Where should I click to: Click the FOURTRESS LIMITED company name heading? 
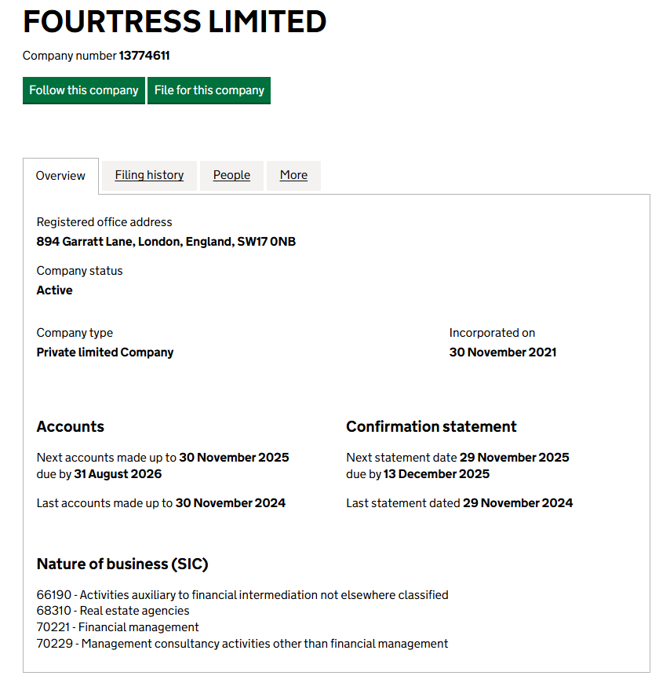[174, 22]
